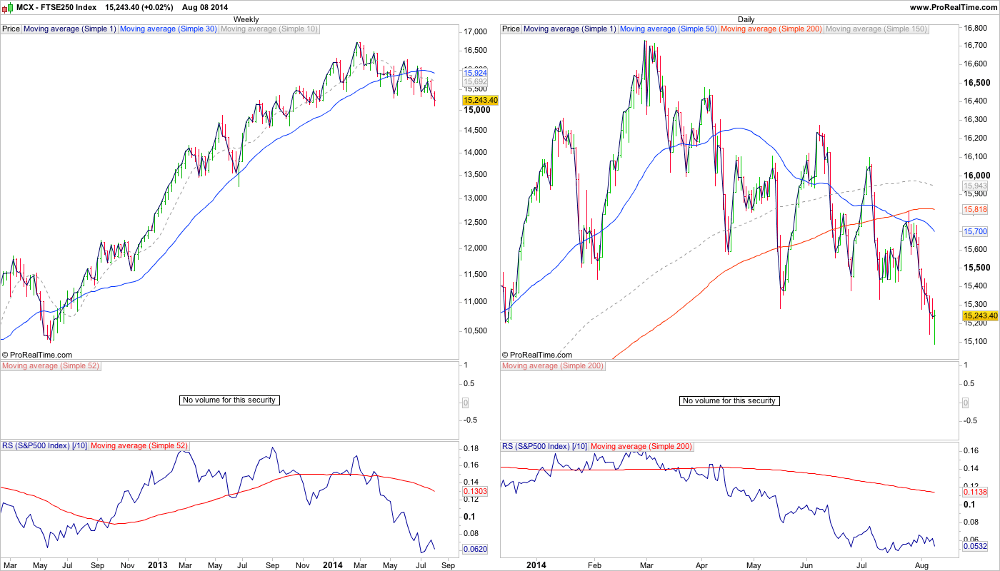Toggle the greyed Moving average (Simple 150) label
Screen dimensions: 1000x571
click(876, 29)
